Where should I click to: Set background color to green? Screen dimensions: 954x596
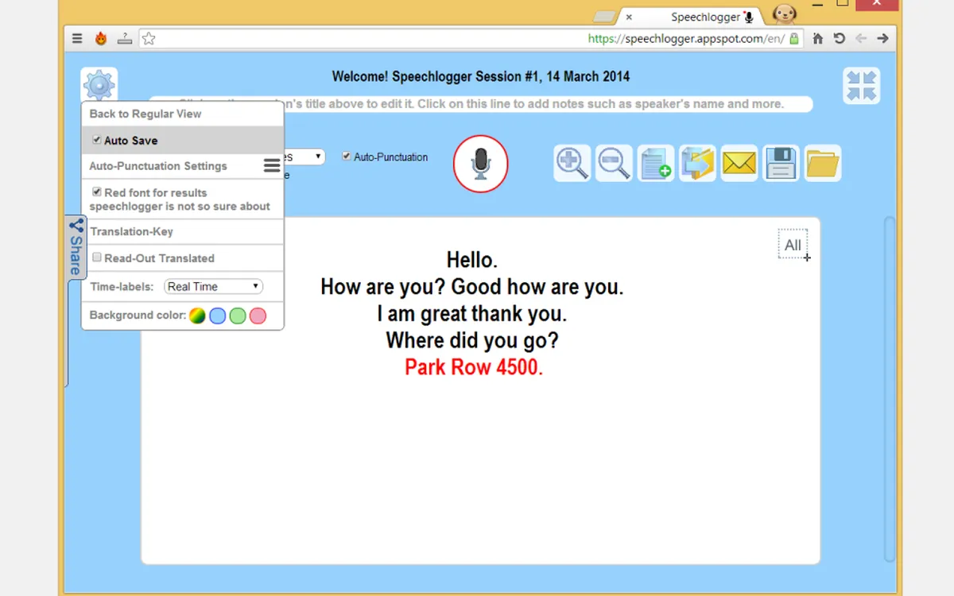tap(238, 315)
